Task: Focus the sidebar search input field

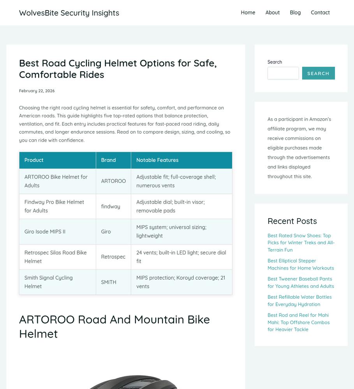Action: [283, 73]
